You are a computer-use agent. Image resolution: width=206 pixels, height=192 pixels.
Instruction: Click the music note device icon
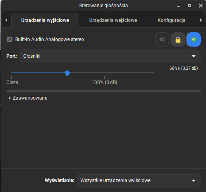(x=10, y=39)
